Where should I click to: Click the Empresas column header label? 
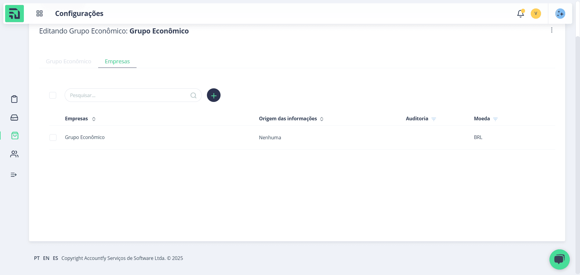pos(76,119)
